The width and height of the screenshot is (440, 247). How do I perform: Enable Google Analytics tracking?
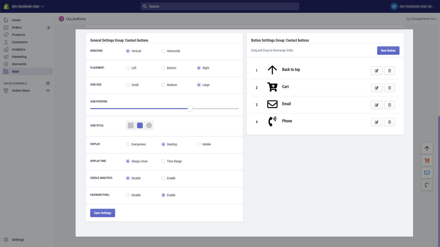click(x=163, y=178)
